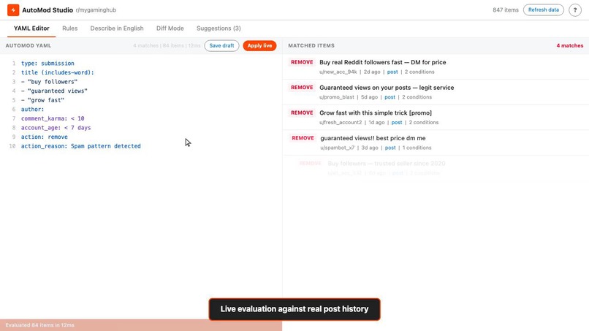Screen dimensions: 589x331
Task: Select 'Guaranteed views on your posts' item
Action: click(436, 92)
